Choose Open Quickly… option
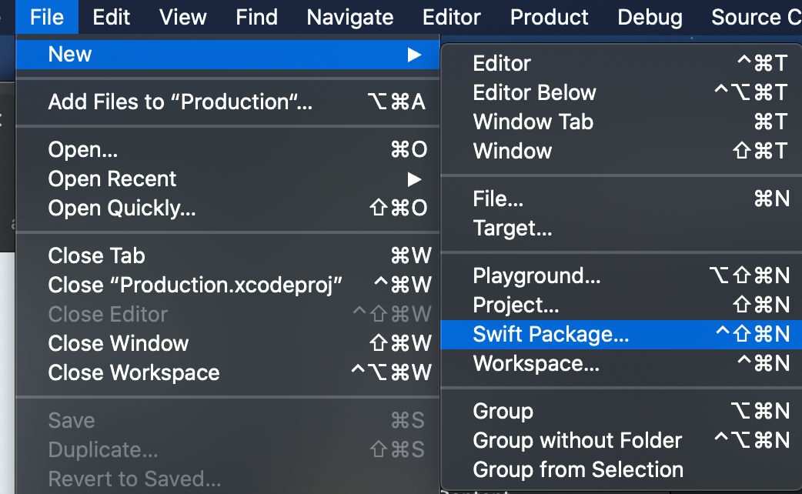Screen dimensions: 802x494 228,208
